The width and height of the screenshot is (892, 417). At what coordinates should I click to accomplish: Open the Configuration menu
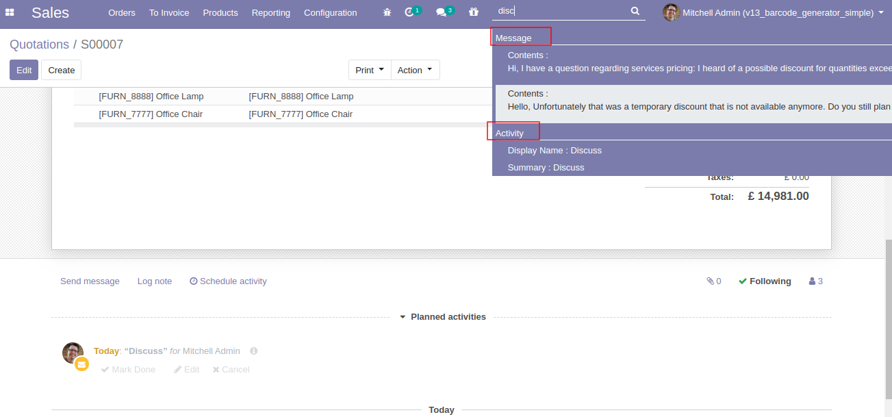pos(330,12)
